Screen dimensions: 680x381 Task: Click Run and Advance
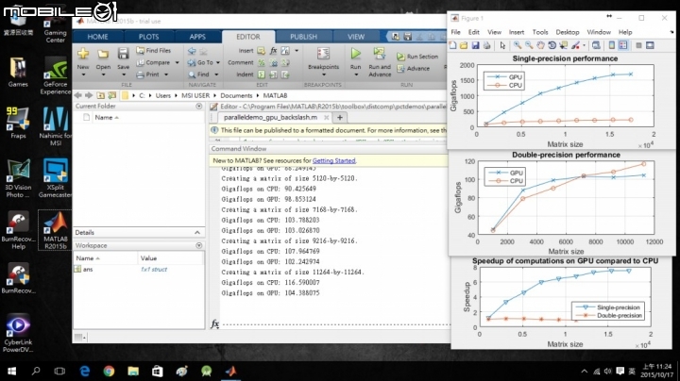380,62
